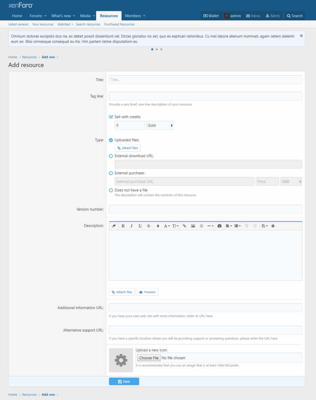Viewport: 316px width, 400px height.
Task: Click the Save button
Action: pos(124,381)
